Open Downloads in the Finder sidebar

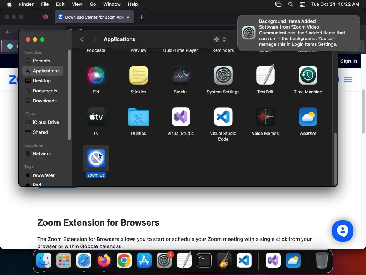(x=43, y=101)
